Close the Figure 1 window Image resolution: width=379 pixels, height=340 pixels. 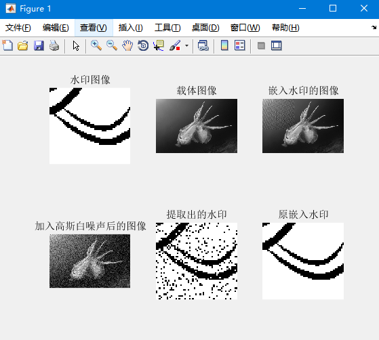[364, 9]
